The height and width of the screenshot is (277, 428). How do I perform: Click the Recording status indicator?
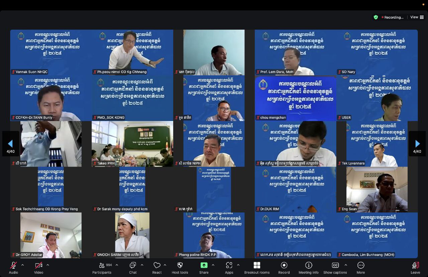pos(393,17)
